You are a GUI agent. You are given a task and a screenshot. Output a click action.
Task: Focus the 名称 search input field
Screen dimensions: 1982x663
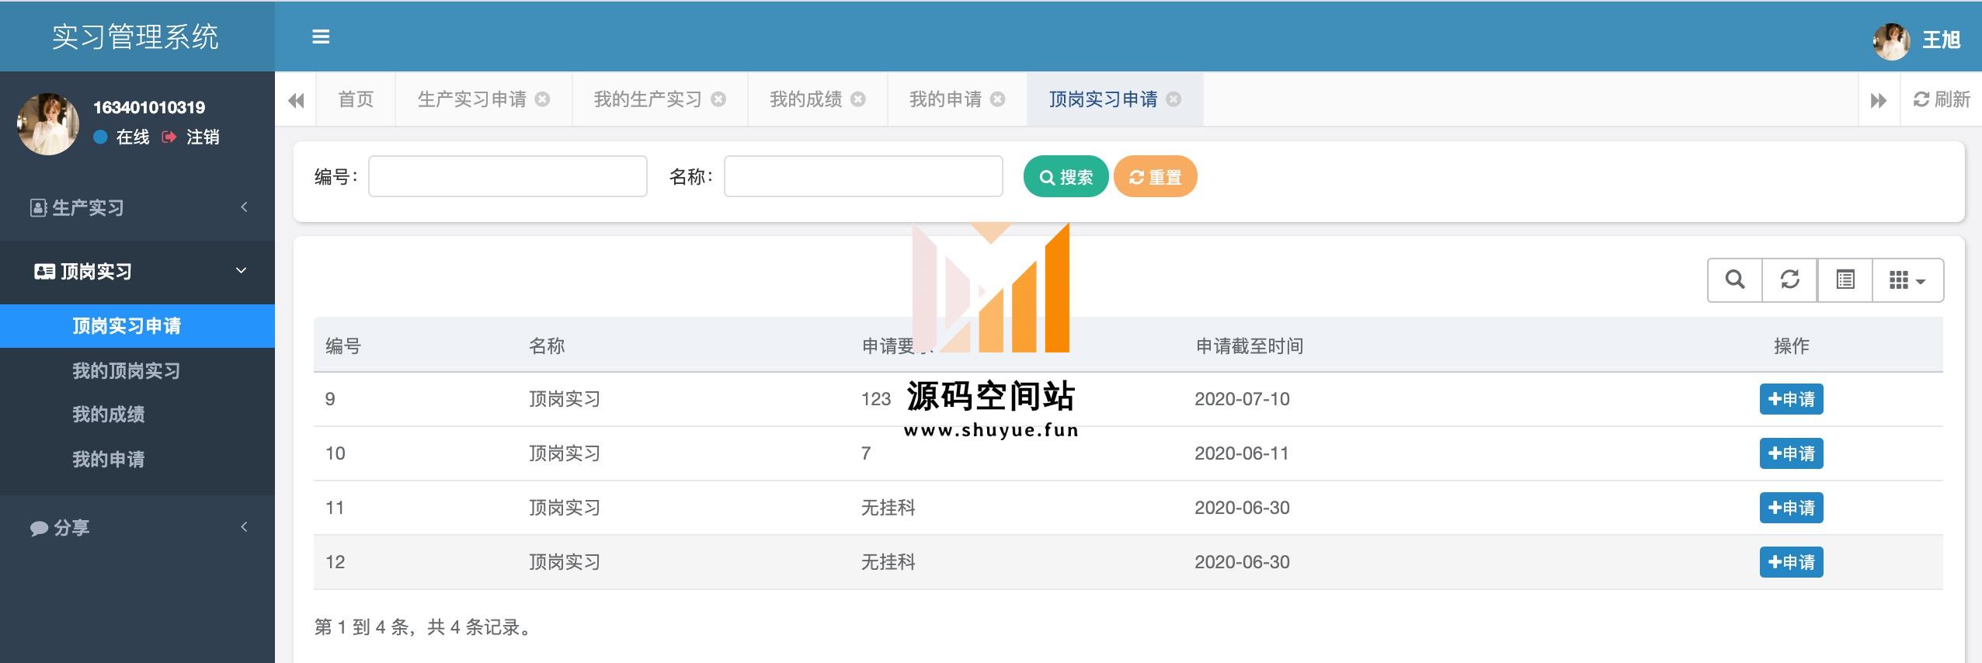coord(864,176)
